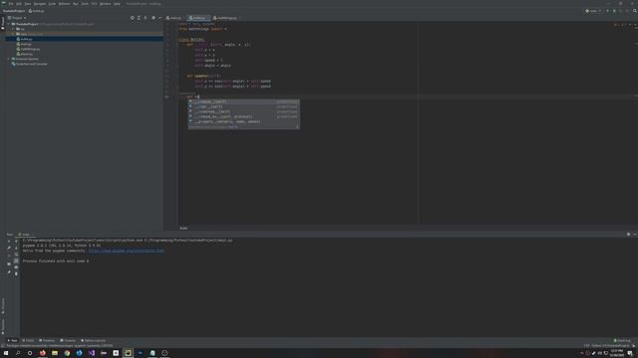Screen dimensions: 638x358
Task: Open Visual Studio from the taskbar
Action: 91,353
